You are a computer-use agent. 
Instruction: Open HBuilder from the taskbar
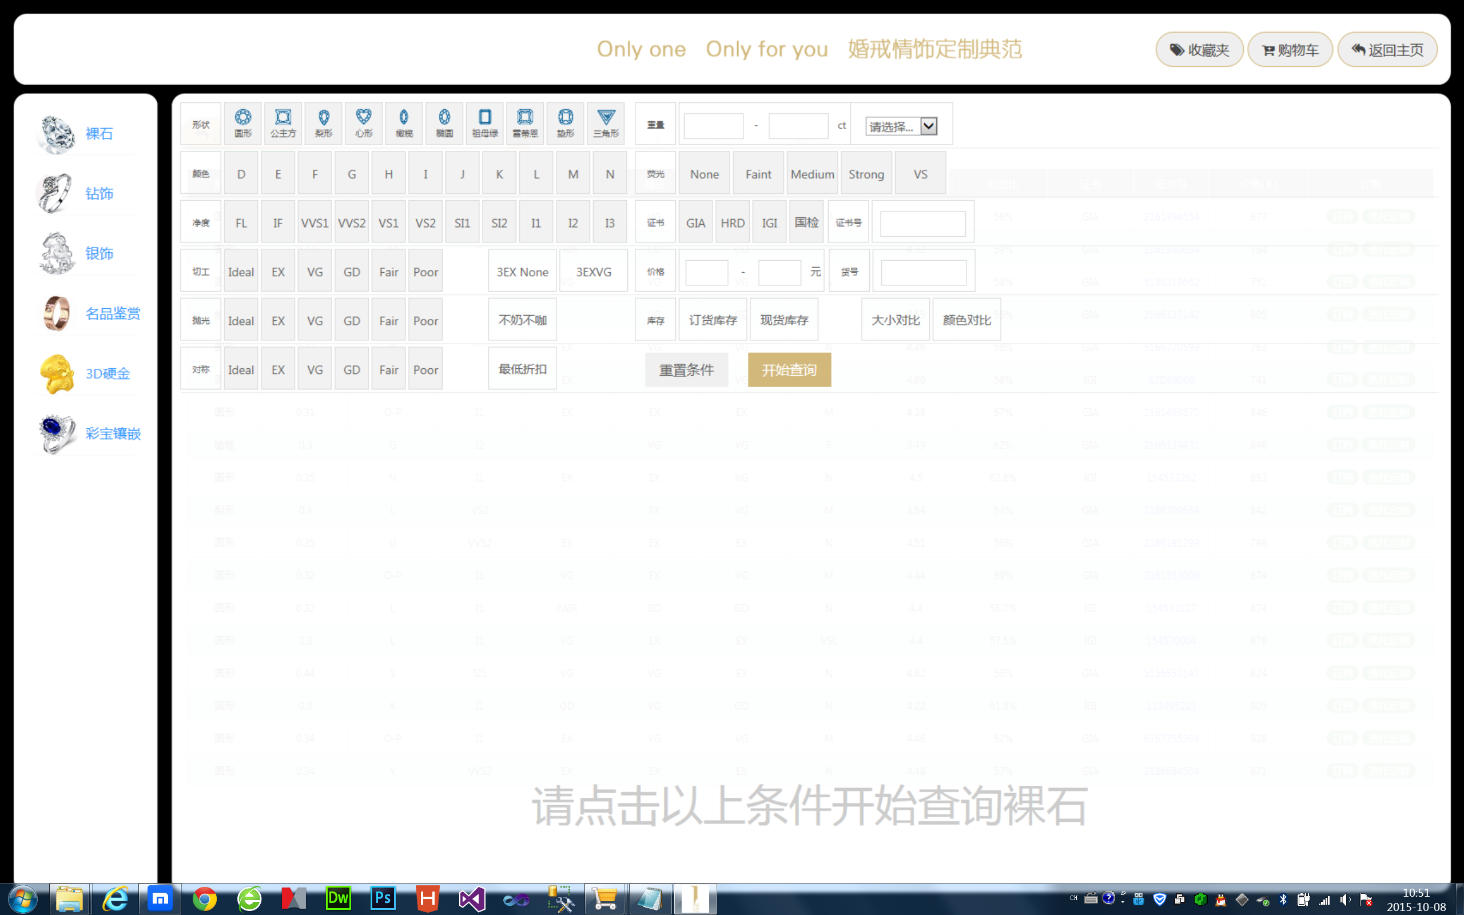point(427,899)
